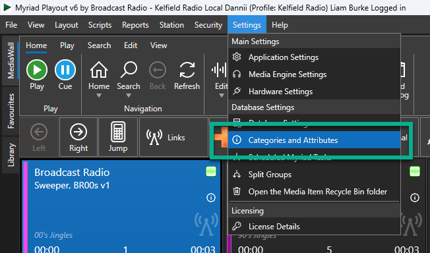This screenshot has height=253, width=430.
Task: Expand the Search dropdown arrow
Action: (129, 96)
